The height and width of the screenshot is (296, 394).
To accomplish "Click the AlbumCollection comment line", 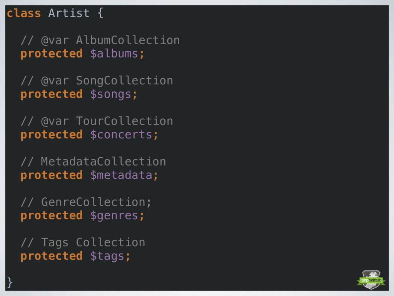I will click(100, 40).
